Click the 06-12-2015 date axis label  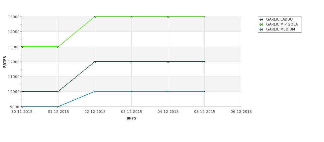click(x=241, y=112)
